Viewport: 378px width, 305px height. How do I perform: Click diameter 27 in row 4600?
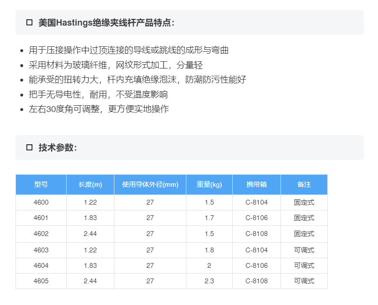pyautogui.click(x=150, y=202)
